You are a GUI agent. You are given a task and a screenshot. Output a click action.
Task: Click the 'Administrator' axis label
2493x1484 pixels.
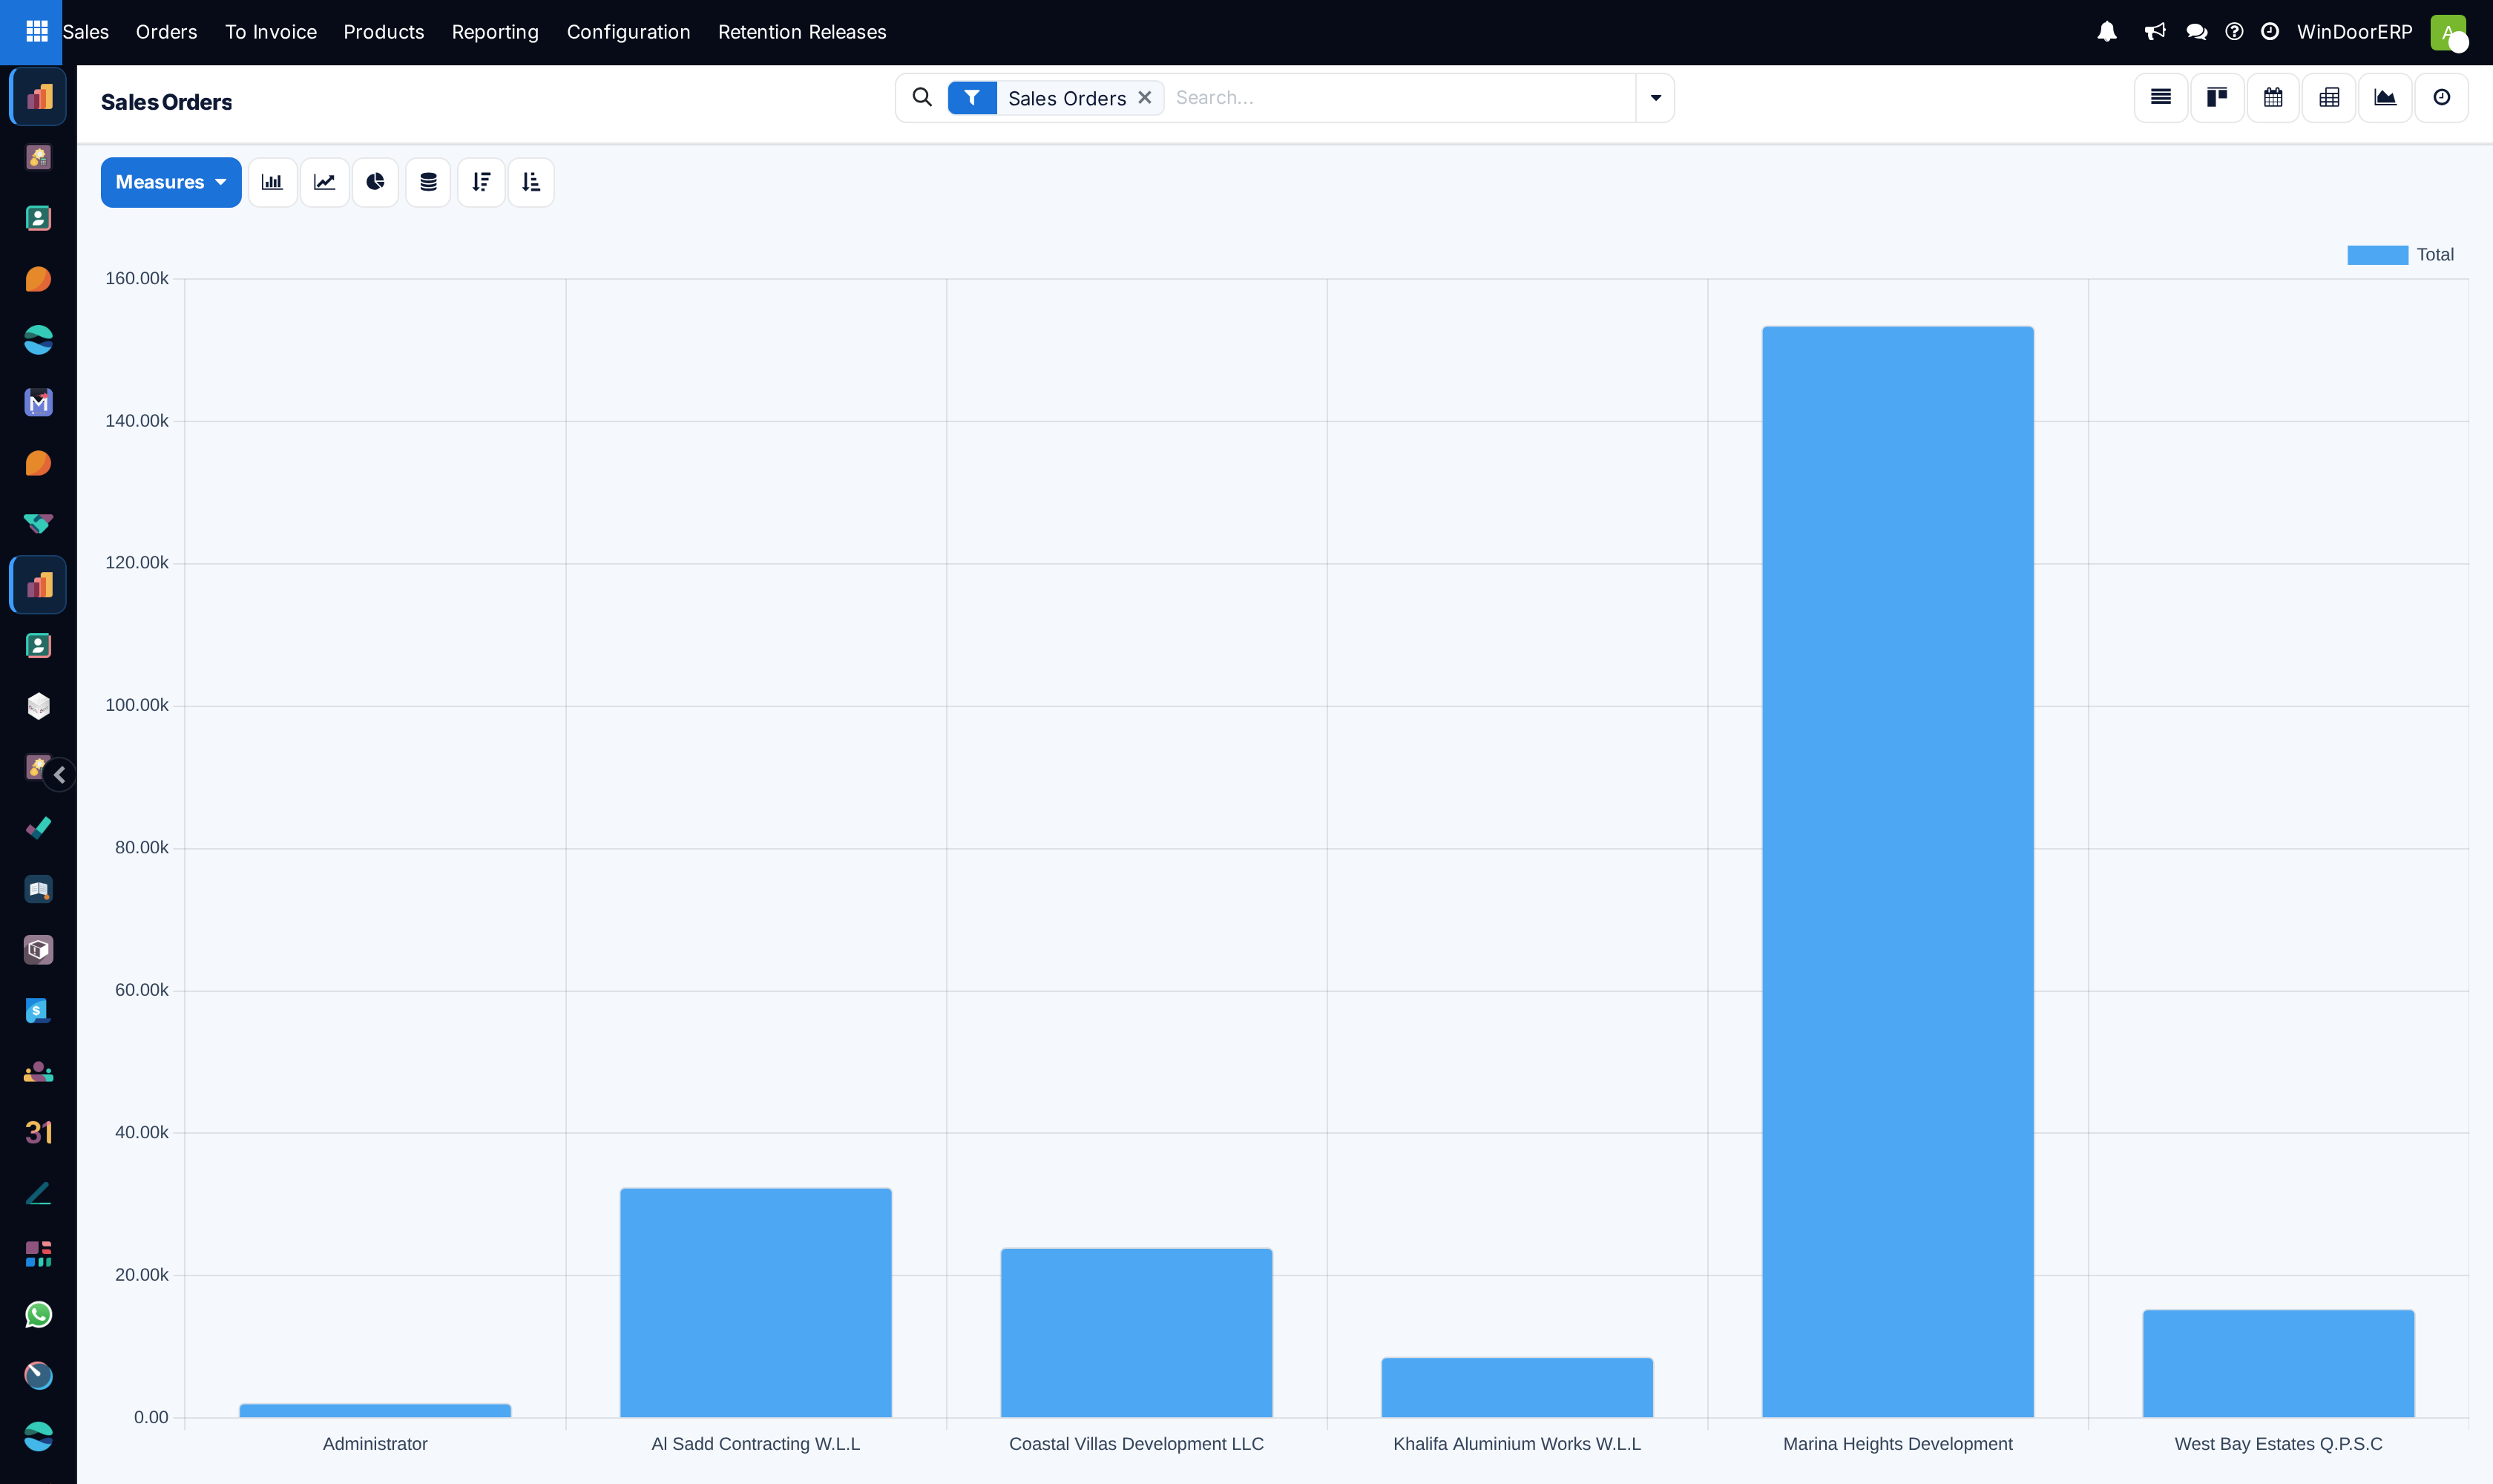click(x=375, y=1444)
